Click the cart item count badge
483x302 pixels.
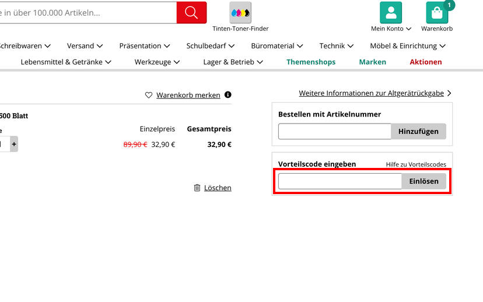click(x=449, y=5)
